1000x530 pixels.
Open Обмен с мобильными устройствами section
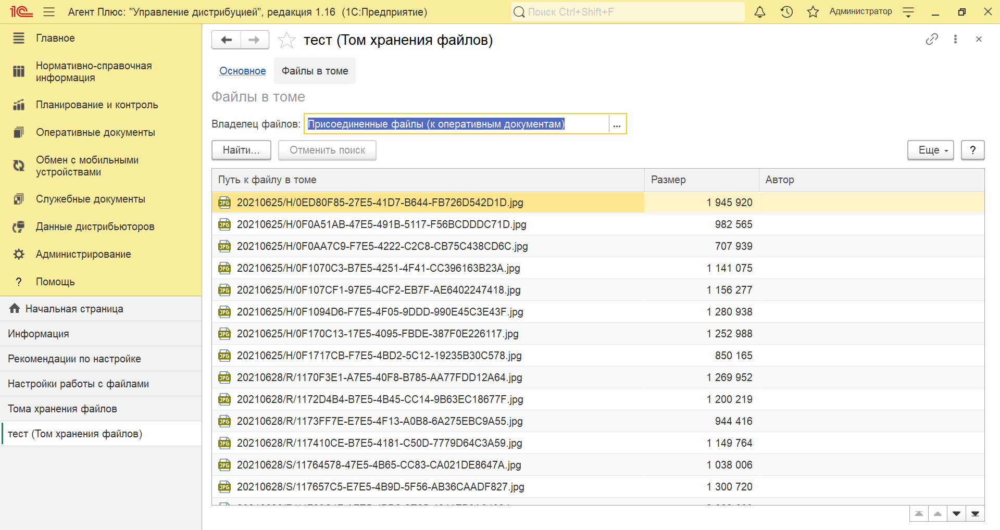pos(101,166)
